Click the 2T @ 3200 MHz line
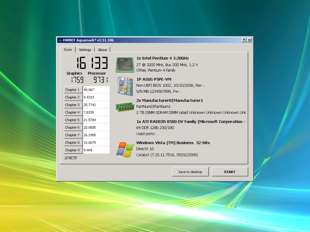Image resolution: width=310 pixels, height=232 pixels. pyautogui.click(x=167, y=65)
